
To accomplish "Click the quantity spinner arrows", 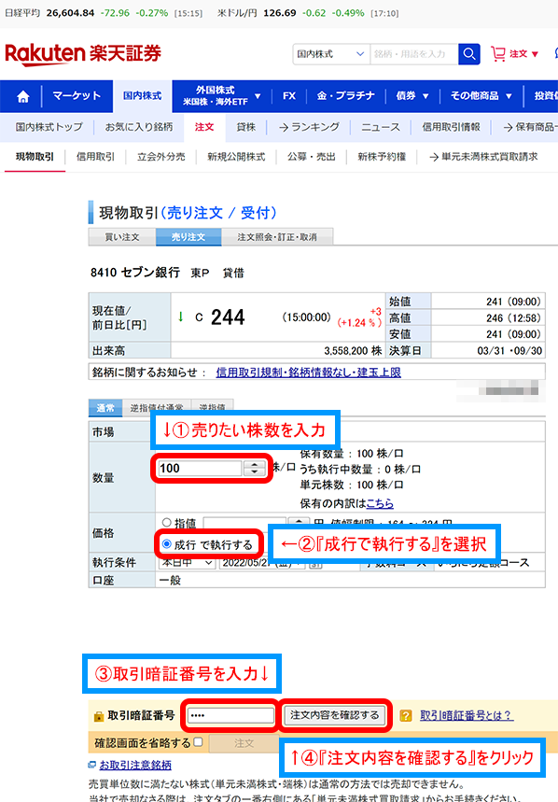I will (x=254, y=468).
